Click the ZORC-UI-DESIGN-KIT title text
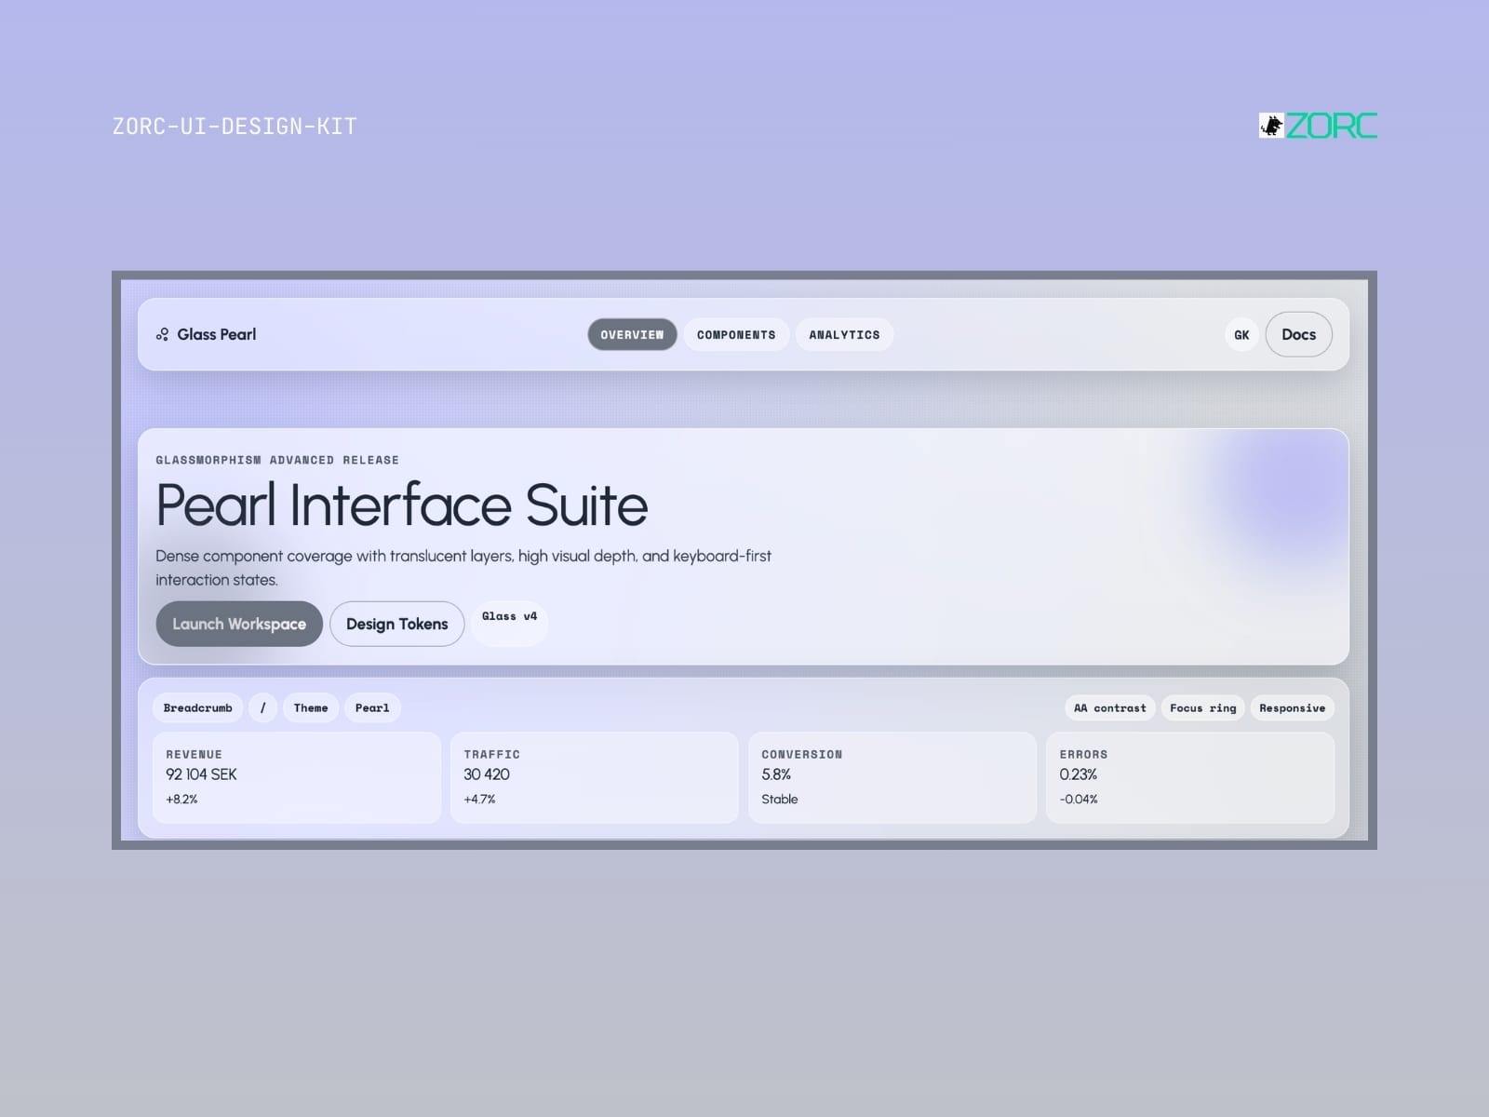Image resolution: width=1489 pixels, height=1117 pixels. pyautogui.click(x=235, y=127)
